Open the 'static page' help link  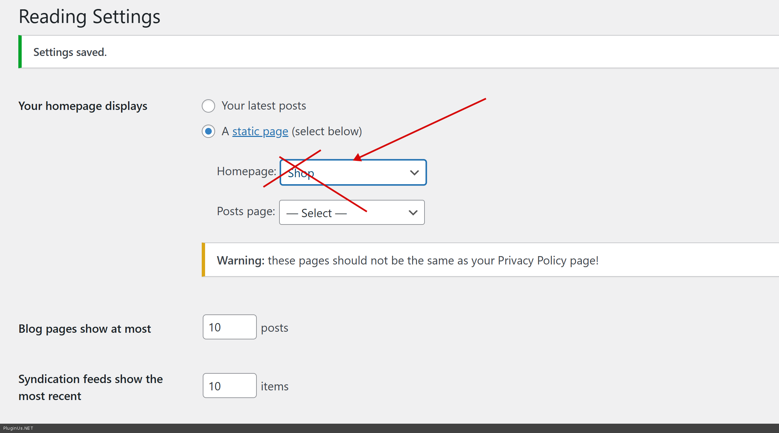pyautogui.click(x=260, y=131)
